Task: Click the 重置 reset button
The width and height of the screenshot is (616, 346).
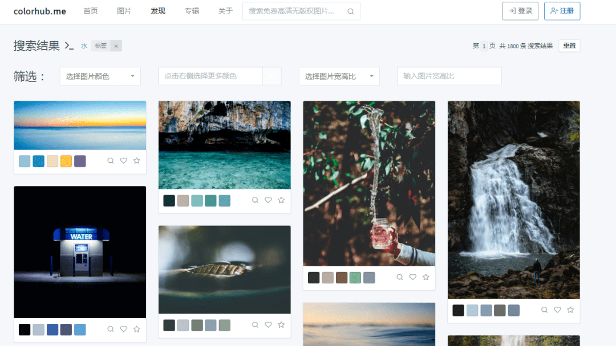Action: tap(569, 46)
